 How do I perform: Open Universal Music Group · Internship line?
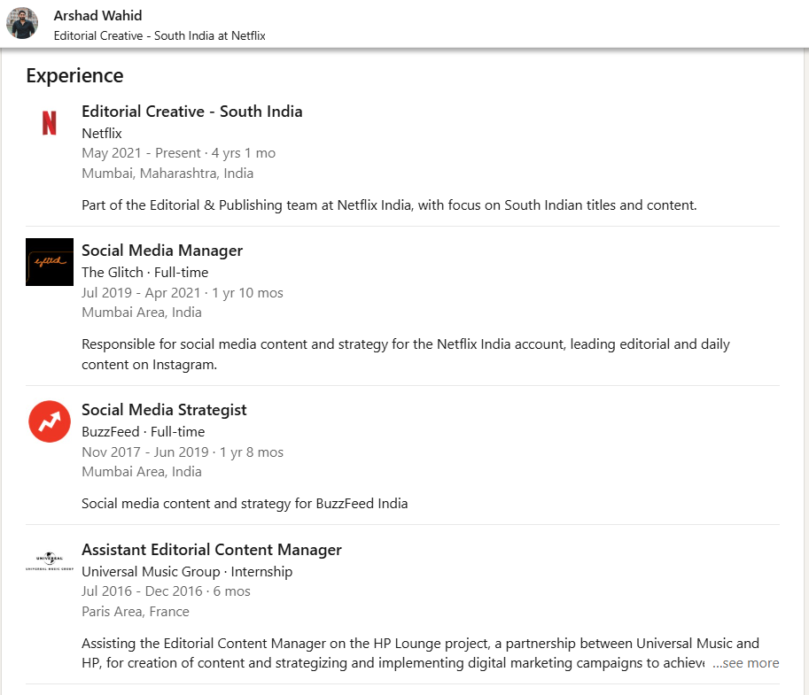coord(187,572)
